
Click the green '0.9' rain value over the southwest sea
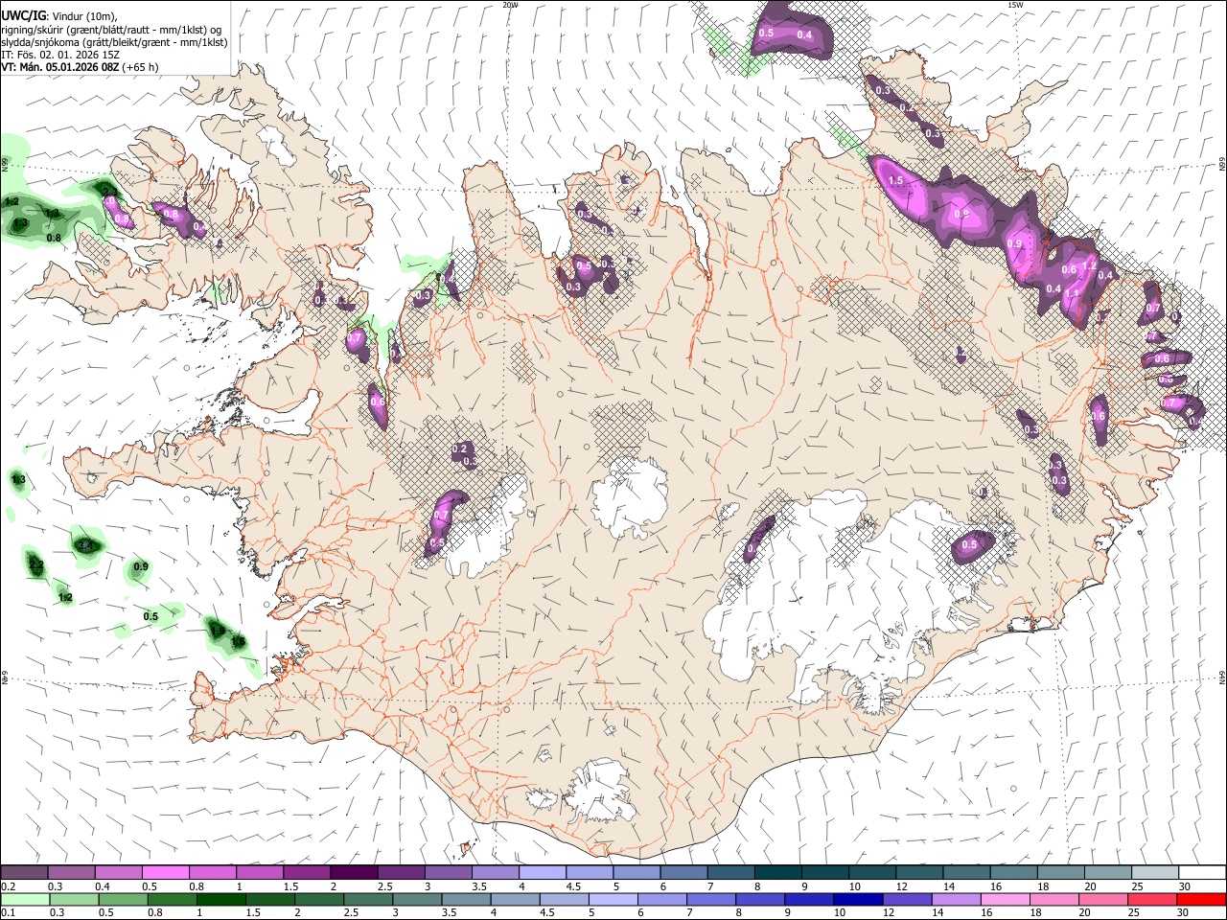[141, 567]
